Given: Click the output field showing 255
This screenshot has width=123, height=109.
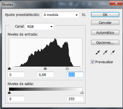Looking at the screenshot, I should pos(75,99).
